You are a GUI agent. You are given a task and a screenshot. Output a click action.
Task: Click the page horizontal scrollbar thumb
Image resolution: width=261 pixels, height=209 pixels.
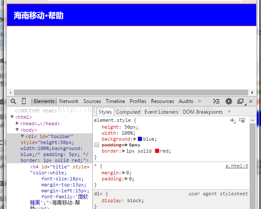[131, 92]
